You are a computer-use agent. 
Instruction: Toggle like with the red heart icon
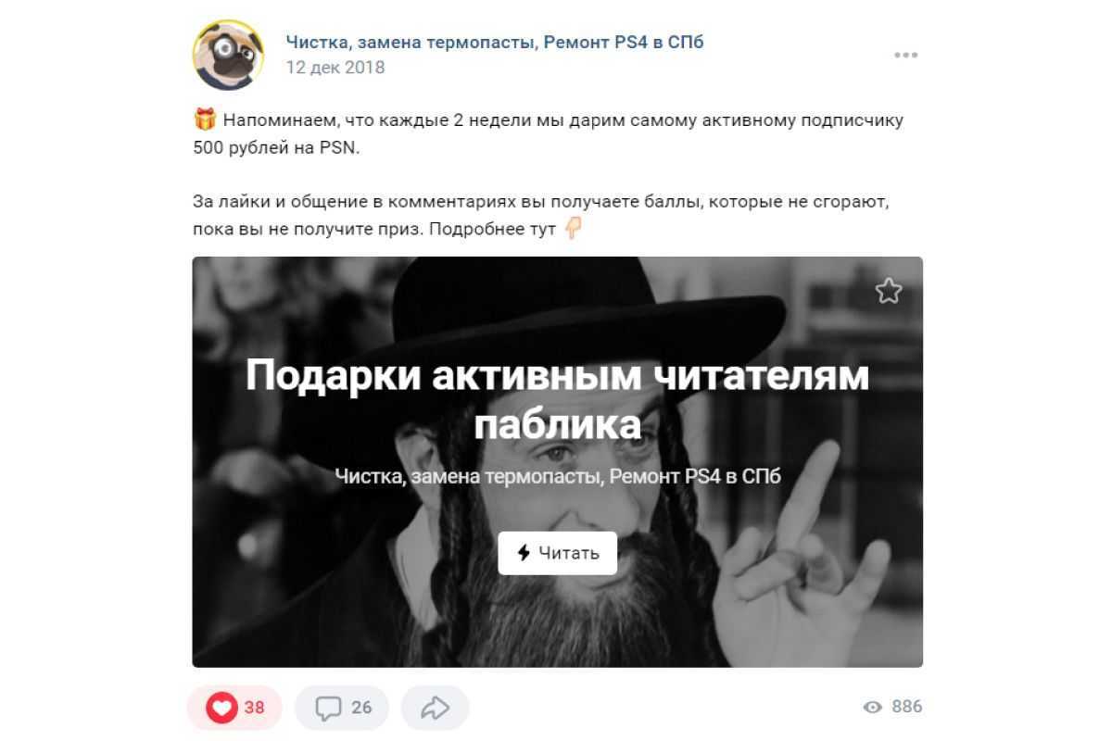(x=222, y=709)
